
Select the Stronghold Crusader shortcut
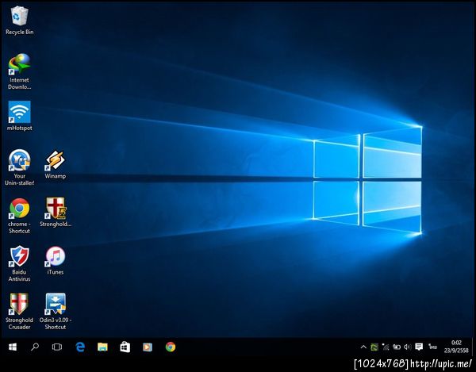(19, 312)
